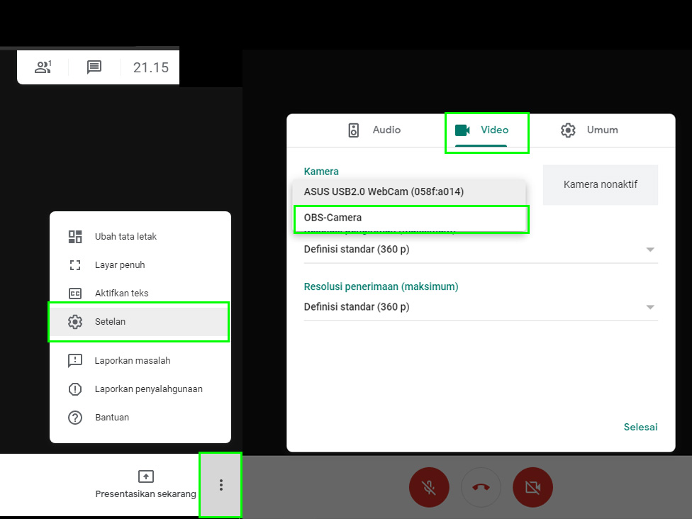The height and width of the screenshot is (519, 692).
Task: Click the hang up call icon
Action: (481, 487)
